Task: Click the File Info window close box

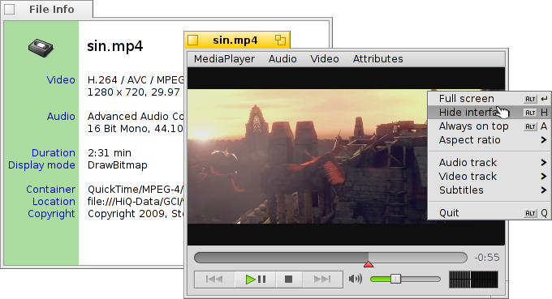Action: (10, 10)
